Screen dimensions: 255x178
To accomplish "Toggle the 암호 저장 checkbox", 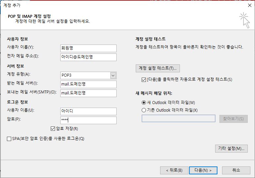I will 53,128.
